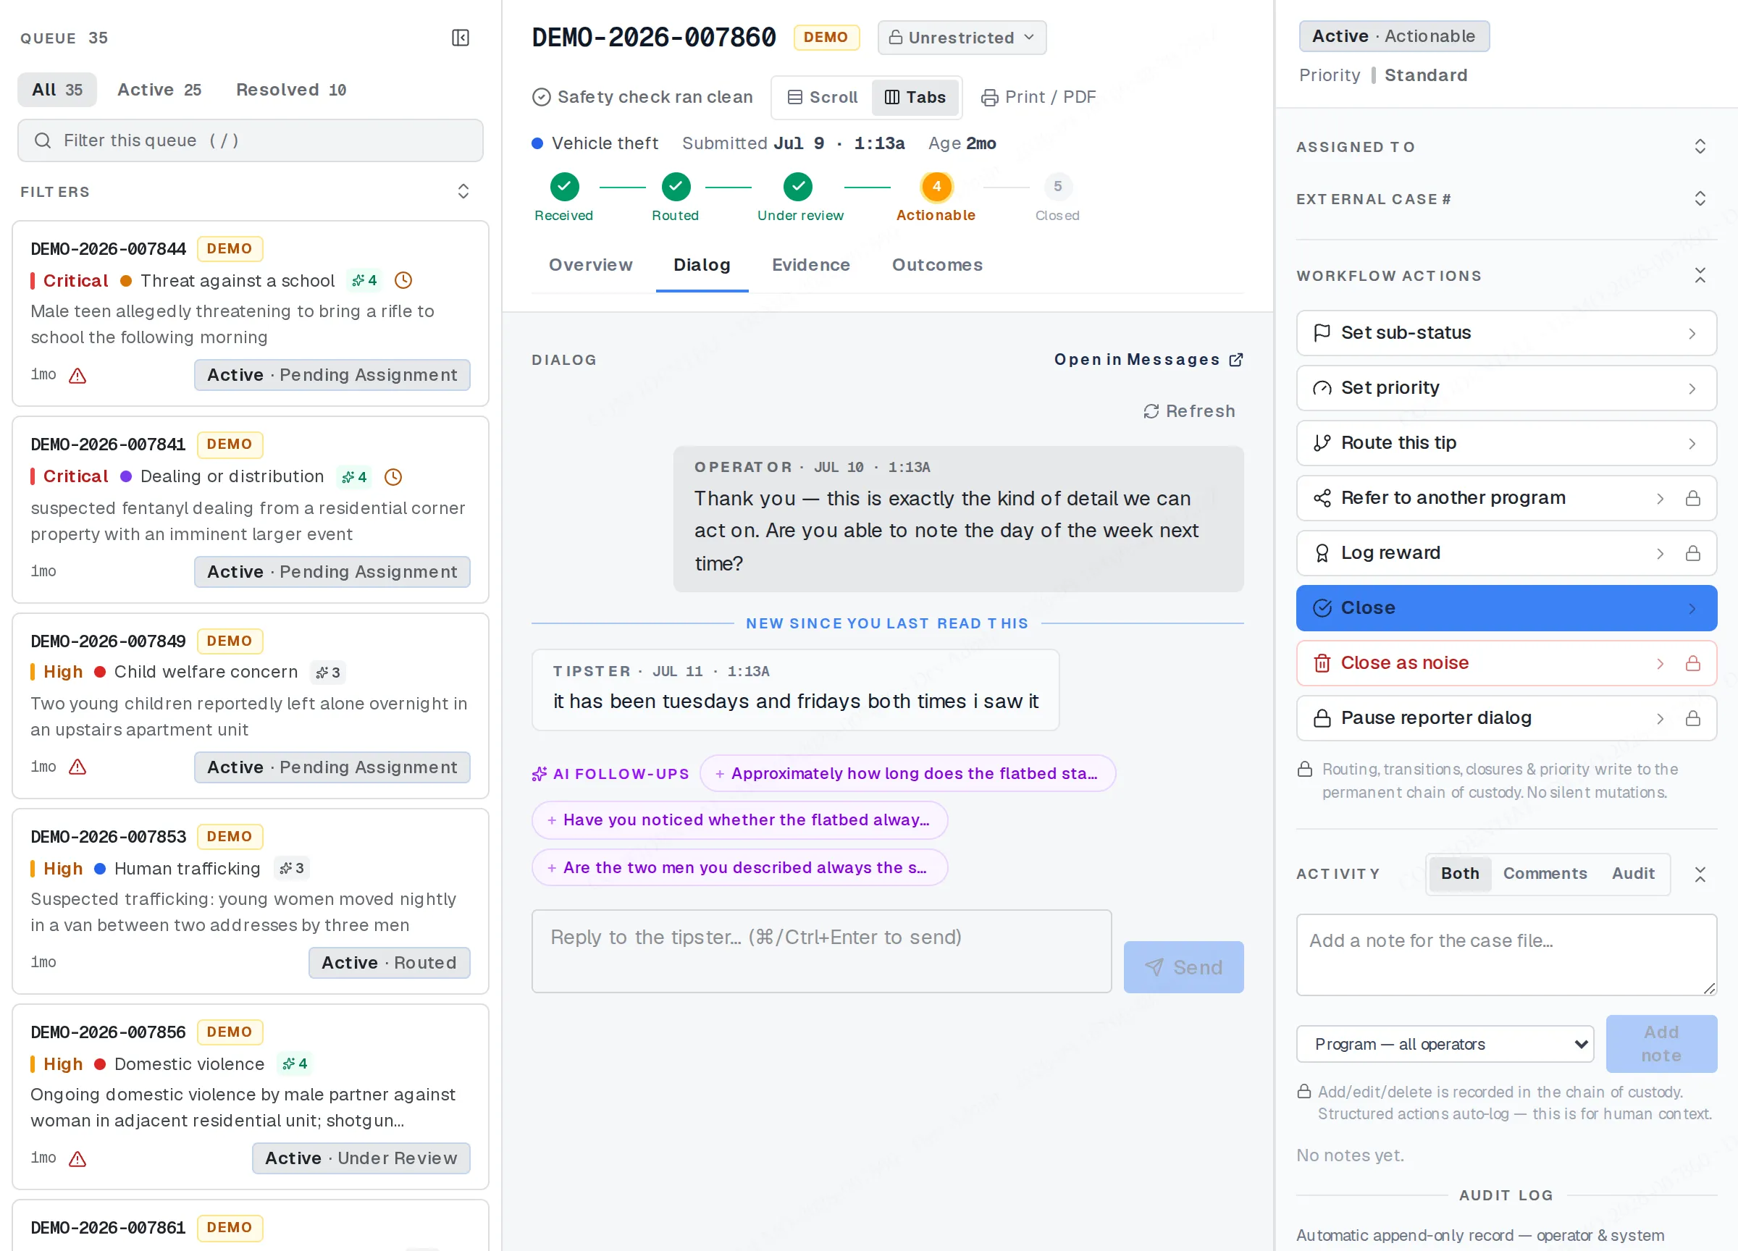1738x1251 pixels.
Task: Click the Actionable step 4 marker
Action: [936, 187]
